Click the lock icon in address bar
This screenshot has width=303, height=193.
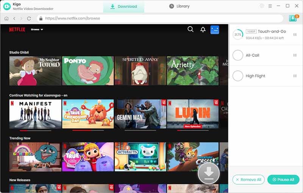[x=41, y=18]
